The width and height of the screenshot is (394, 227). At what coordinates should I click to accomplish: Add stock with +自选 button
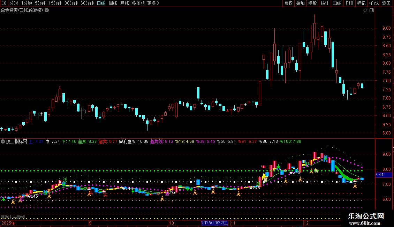(x=374, y=3)
